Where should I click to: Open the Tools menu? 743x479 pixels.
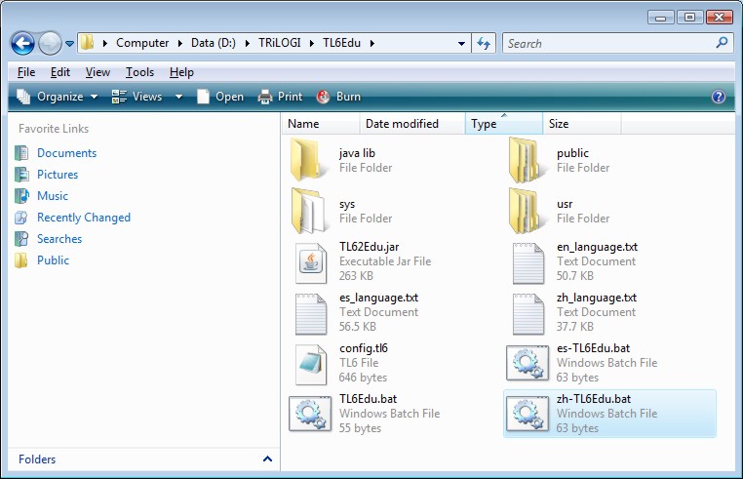point(139,72)
